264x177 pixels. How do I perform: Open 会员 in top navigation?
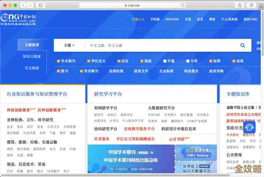pyautogui.click(x=200, y=19)
